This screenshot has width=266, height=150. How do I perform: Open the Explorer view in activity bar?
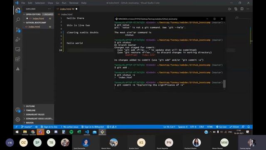point(17,10)
